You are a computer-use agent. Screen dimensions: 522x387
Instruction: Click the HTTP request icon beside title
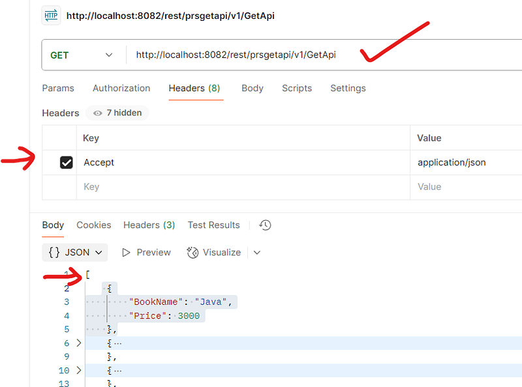point(51,16)
